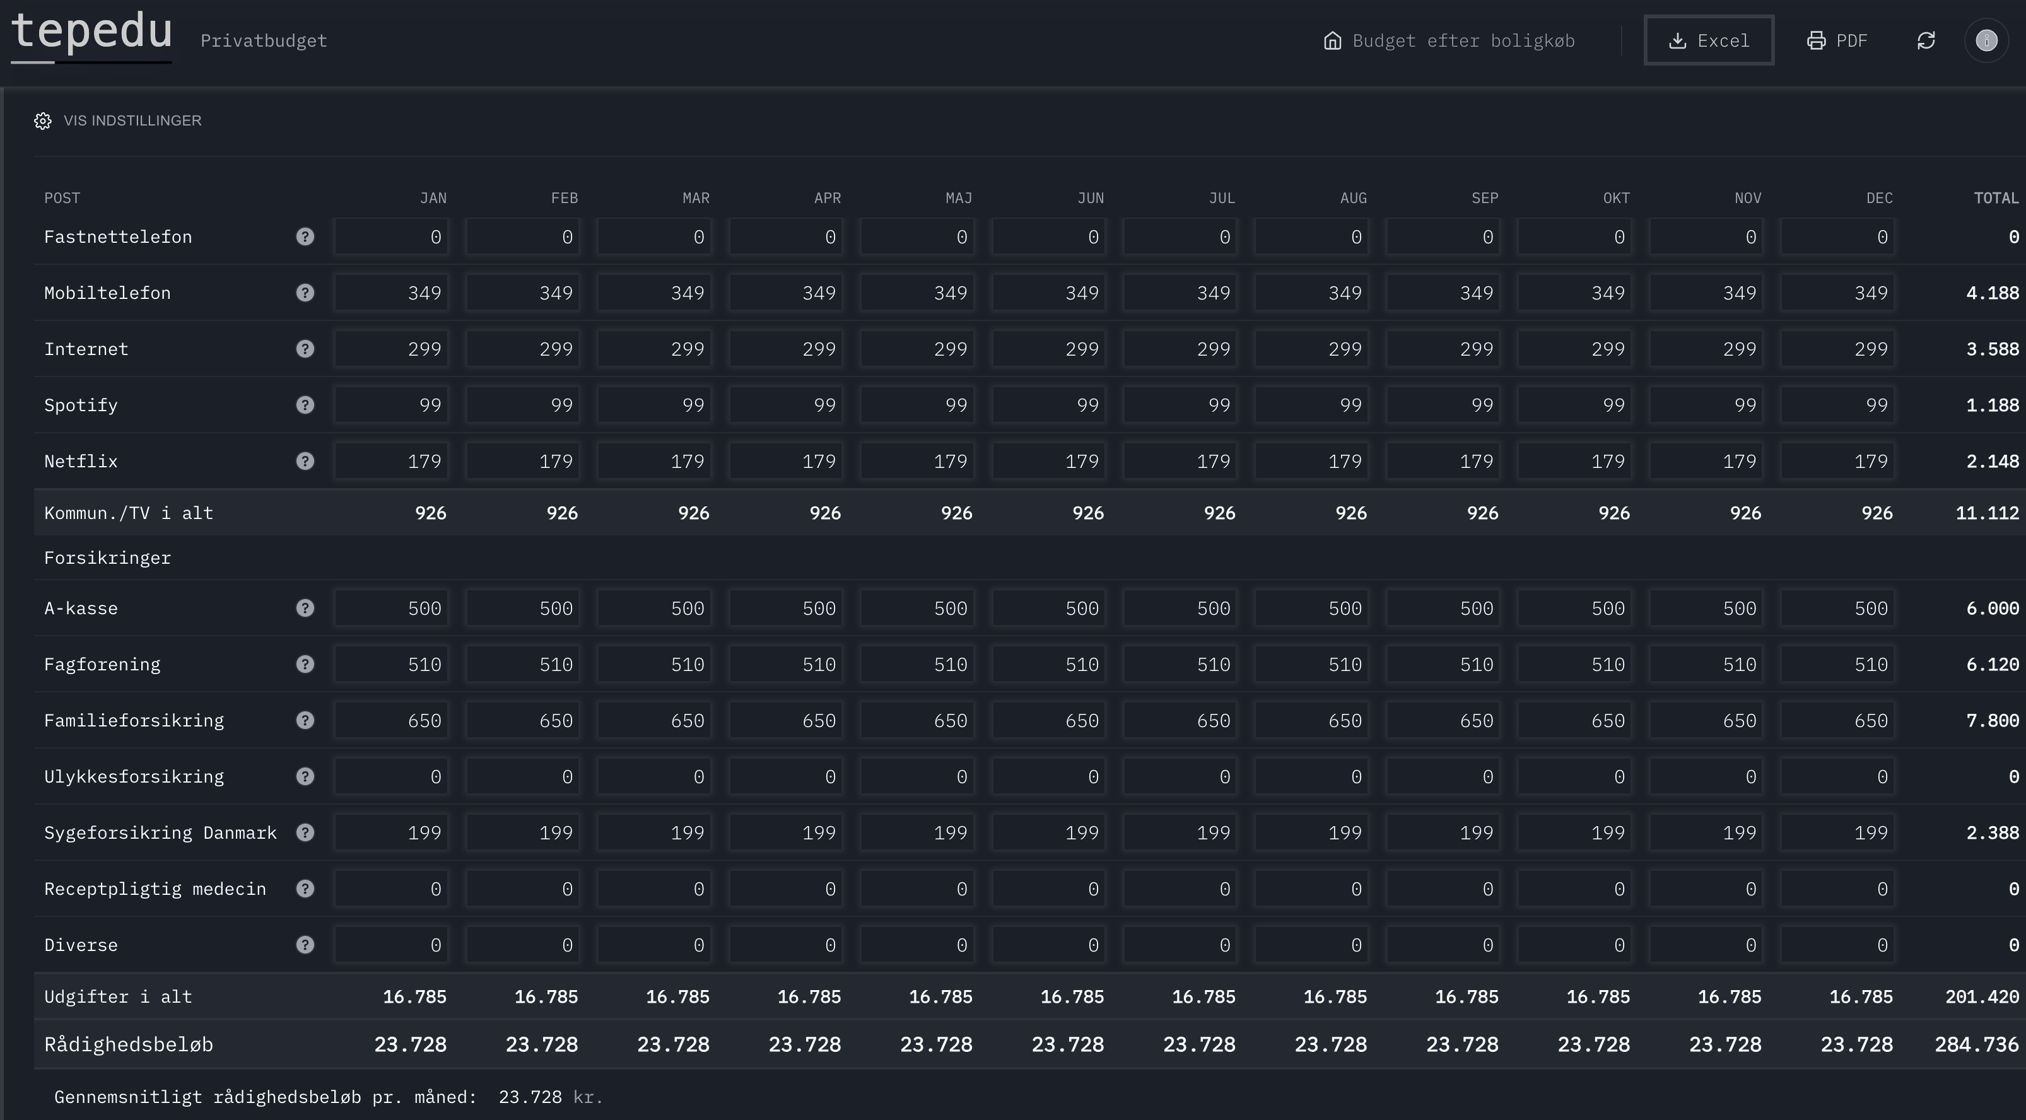The image size is (2026, 1120).
Task: Click Fagforening June input cell
Action: tap(1049, 665)
